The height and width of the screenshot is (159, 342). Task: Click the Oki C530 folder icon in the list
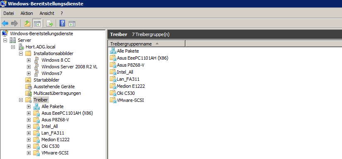coord(113,93)
